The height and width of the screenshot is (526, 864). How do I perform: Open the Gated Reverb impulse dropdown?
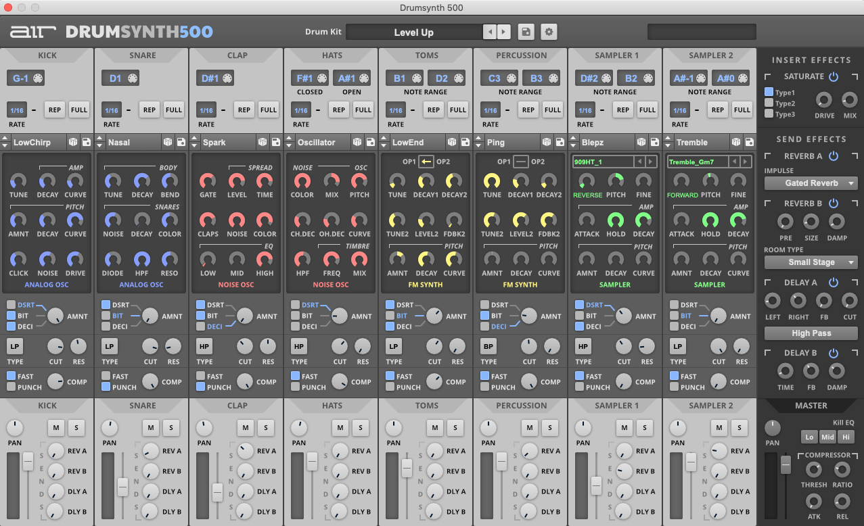coord(811,183)
